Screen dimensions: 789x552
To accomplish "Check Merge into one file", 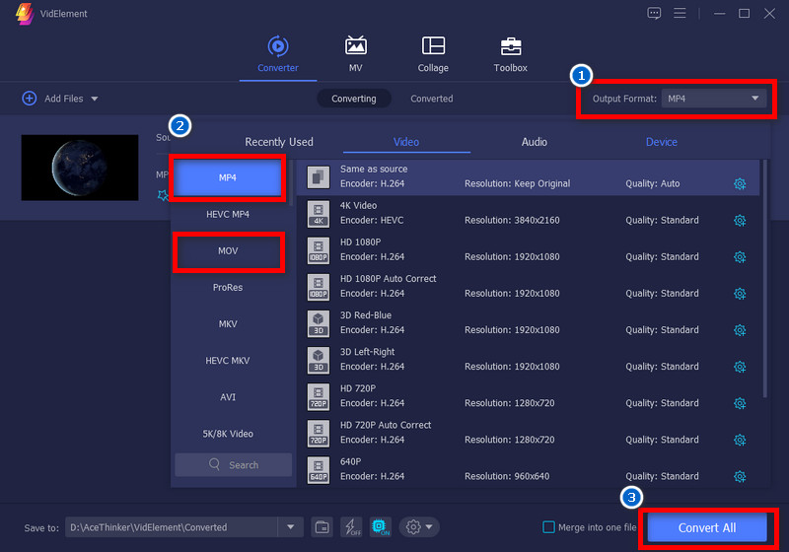I will tap(548, 527).
